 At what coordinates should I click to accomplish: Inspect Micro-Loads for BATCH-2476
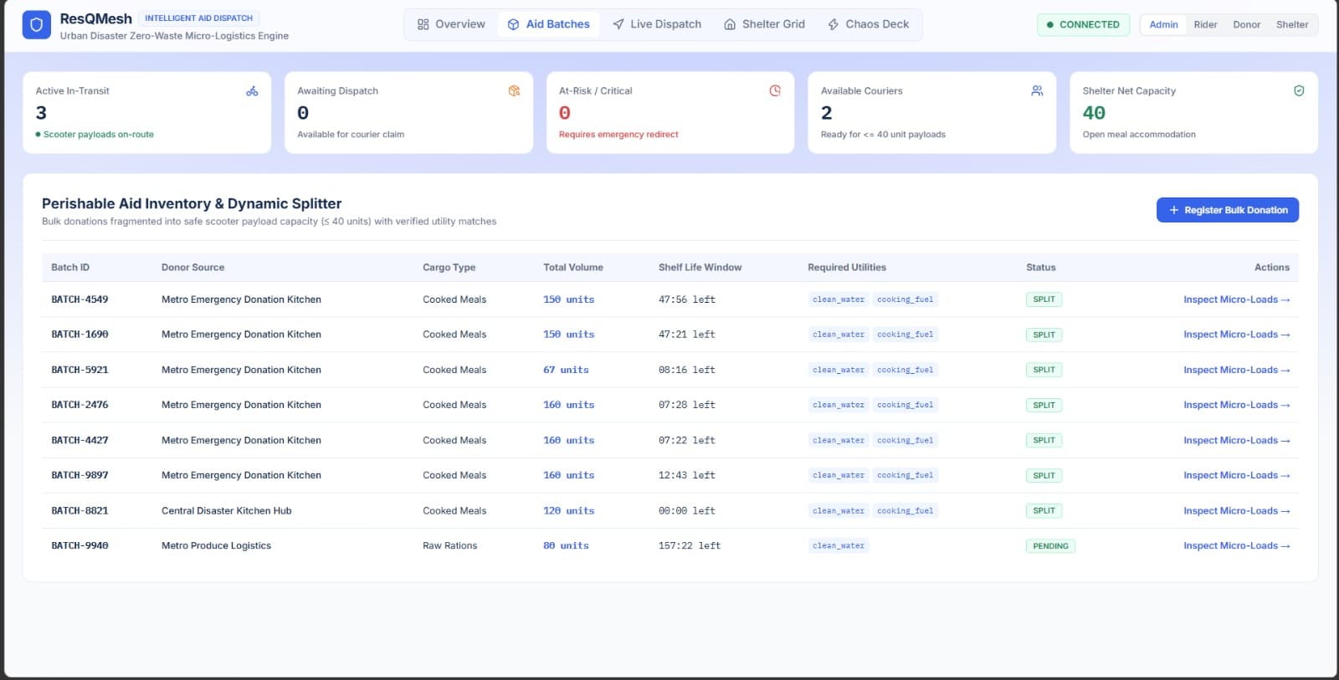(1236, 405)
